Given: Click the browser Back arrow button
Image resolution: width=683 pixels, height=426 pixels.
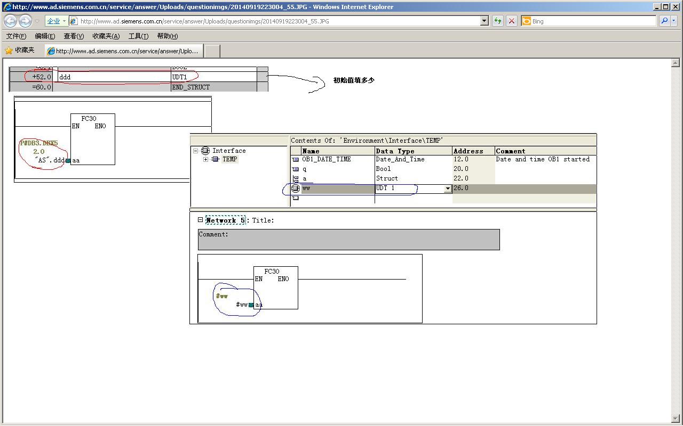Looking at the screenshot, I should pos(10,21).
